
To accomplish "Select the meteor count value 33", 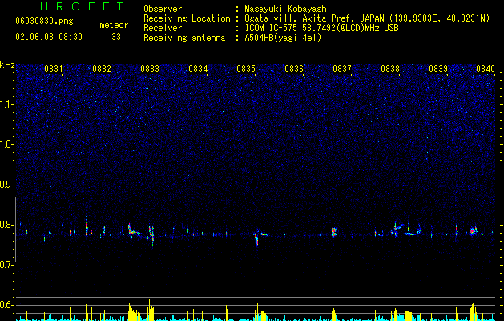I will coord(116,37).
